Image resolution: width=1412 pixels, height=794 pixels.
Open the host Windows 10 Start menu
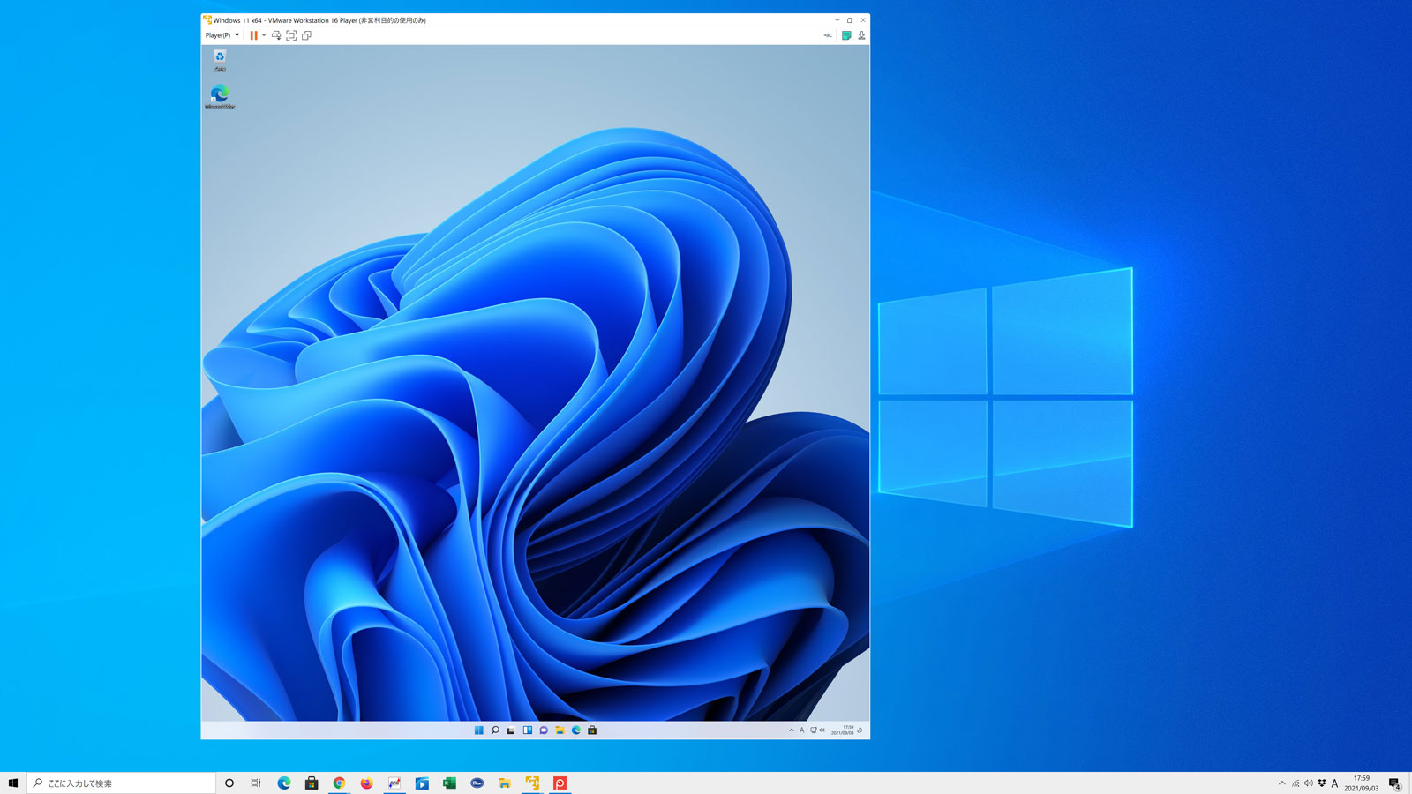13,783
